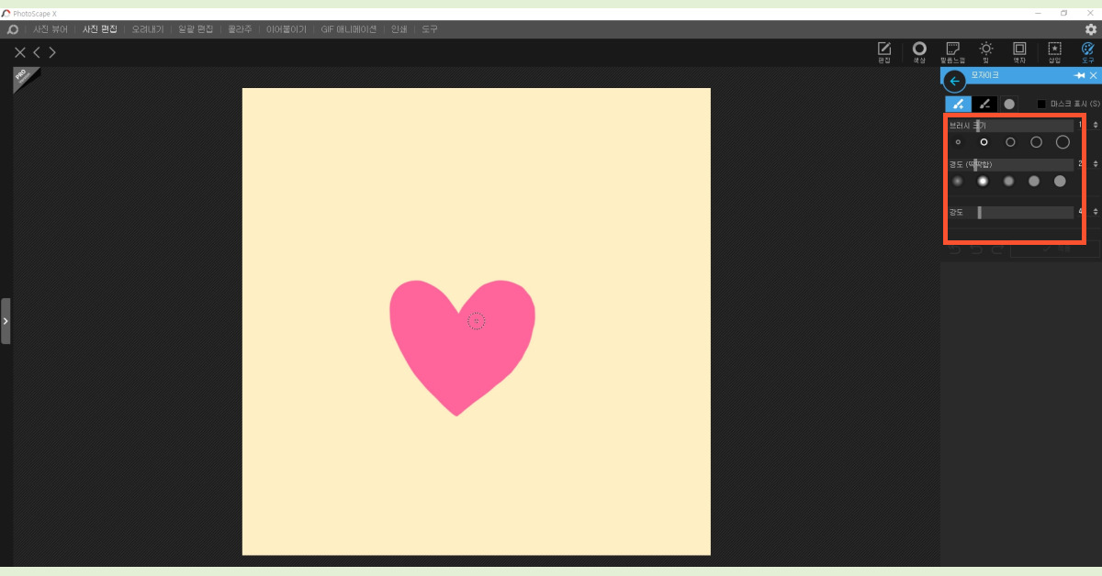1102x576 pixels.
Task: Choose the third hardness preset
Action: [x=1008, y=182]
